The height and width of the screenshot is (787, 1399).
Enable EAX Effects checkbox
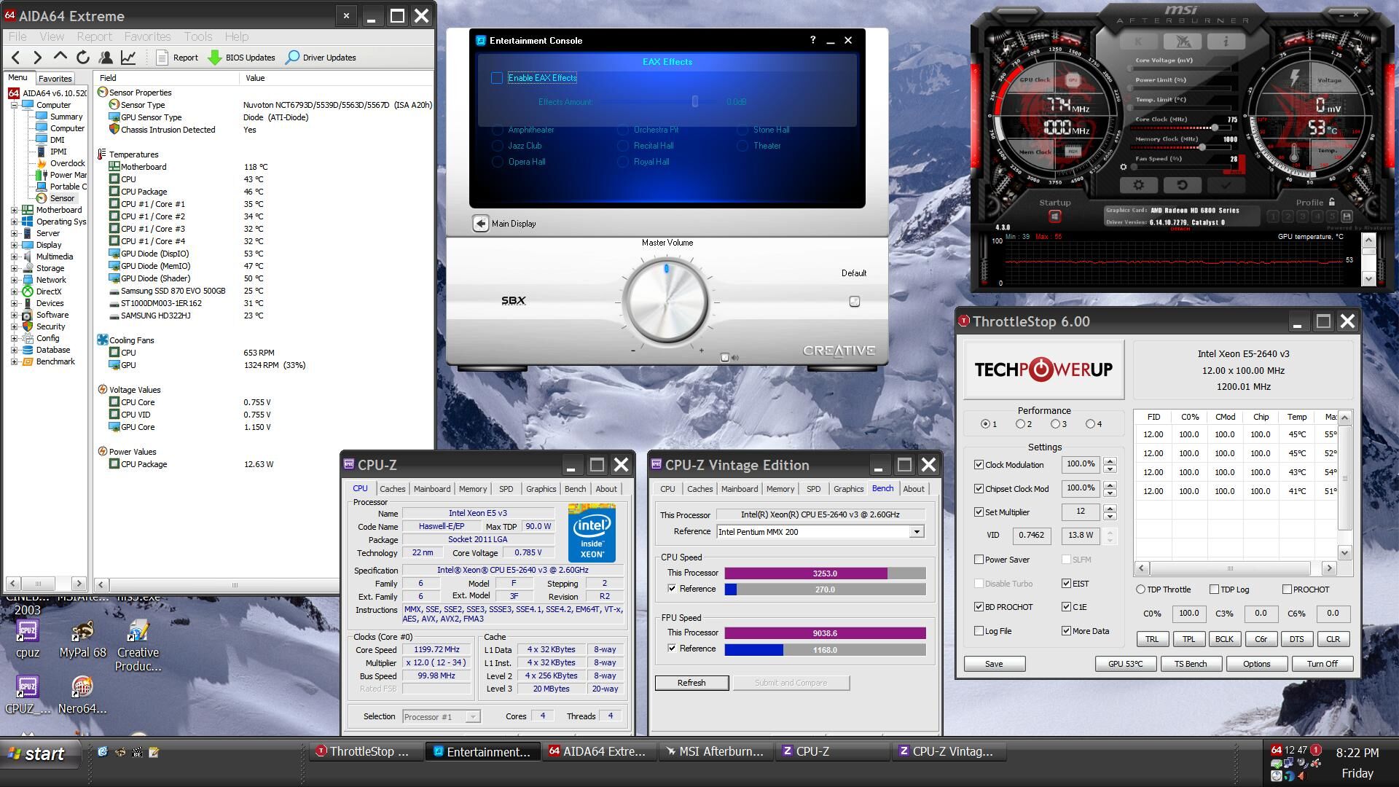[x=497, y=78]
